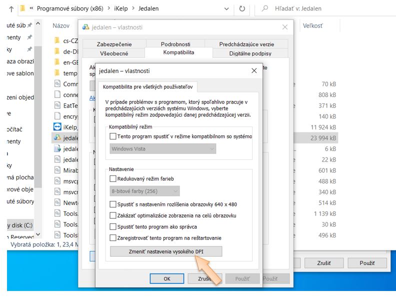Screen dimensions: 396x305
Task: Select the temp folder icon
Action: click(57, 73)
